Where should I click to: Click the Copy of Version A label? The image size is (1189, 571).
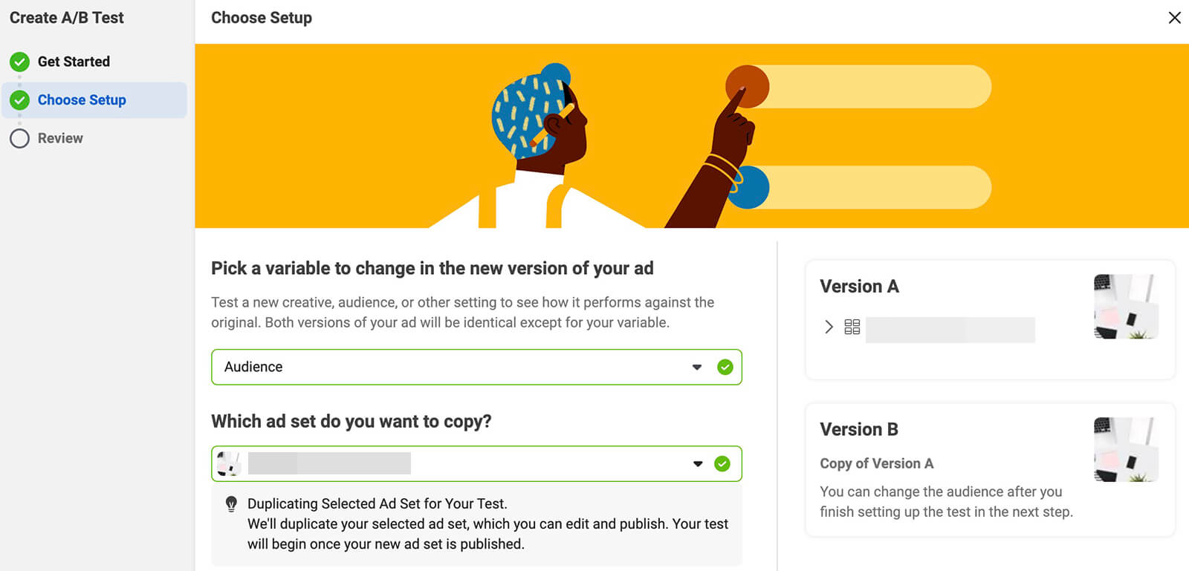pyautogui.click(x=876, y=463)
